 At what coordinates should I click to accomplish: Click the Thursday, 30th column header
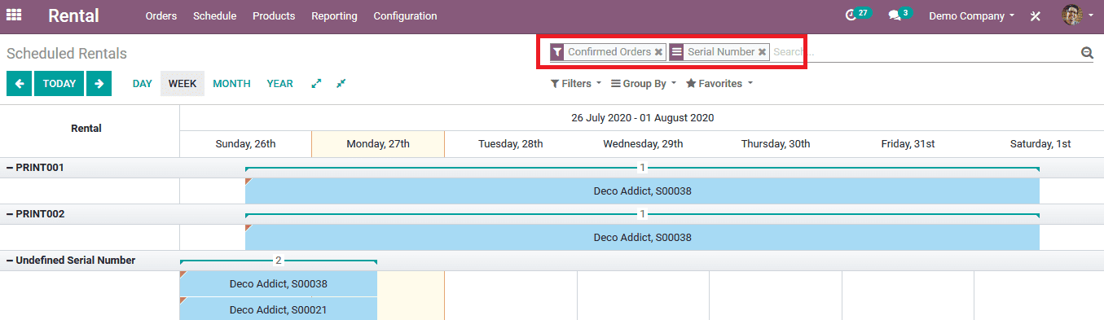tap(776, 144)
